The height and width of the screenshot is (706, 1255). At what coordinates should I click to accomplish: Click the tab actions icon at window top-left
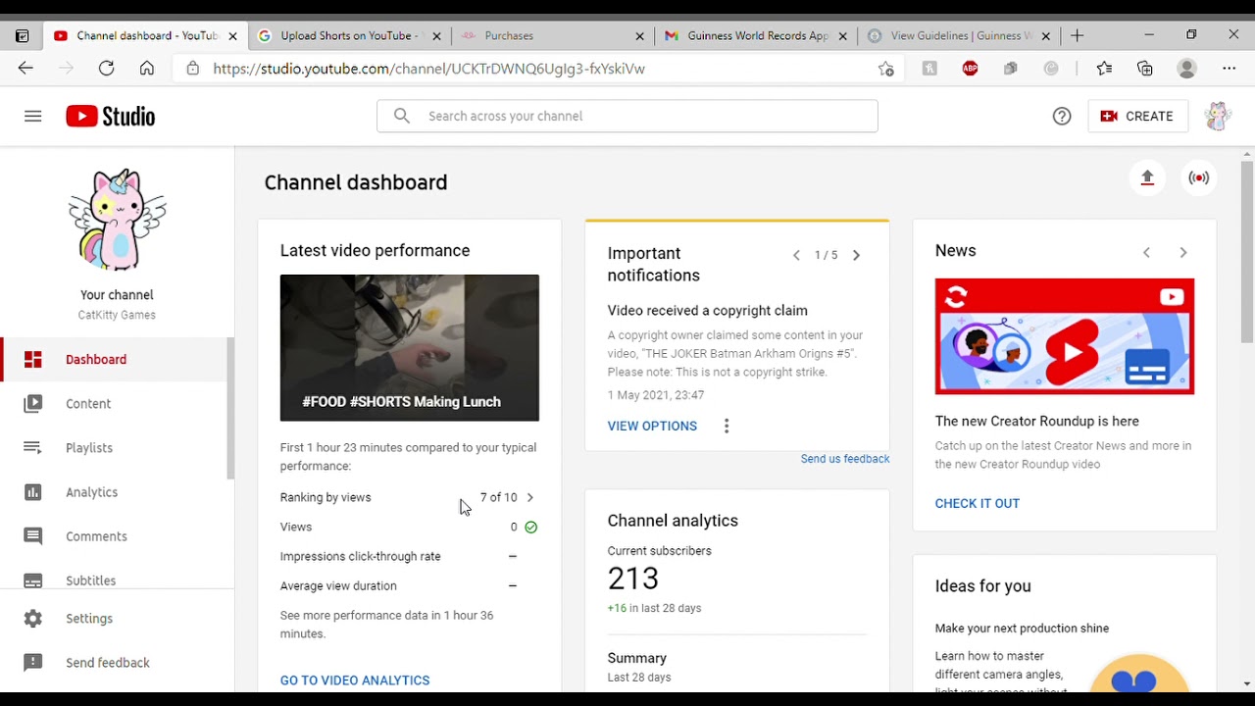click(22, 35)
